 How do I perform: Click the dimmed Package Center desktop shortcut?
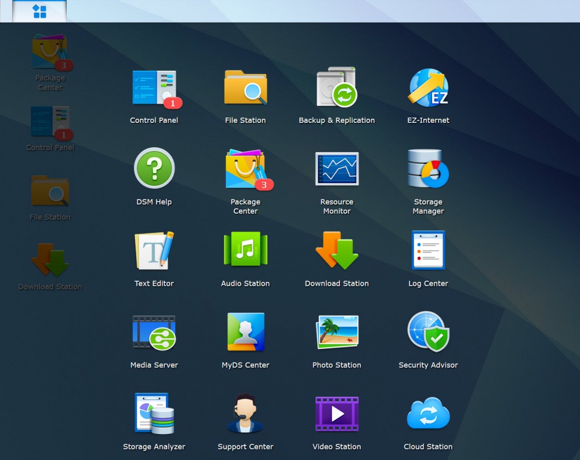tap(50, 62)
